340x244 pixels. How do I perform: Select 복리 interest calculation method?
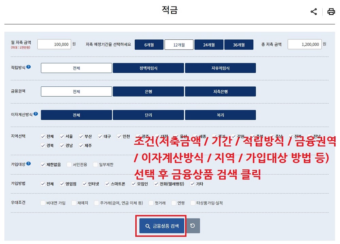pyautogui.click(x=220, y=115)
